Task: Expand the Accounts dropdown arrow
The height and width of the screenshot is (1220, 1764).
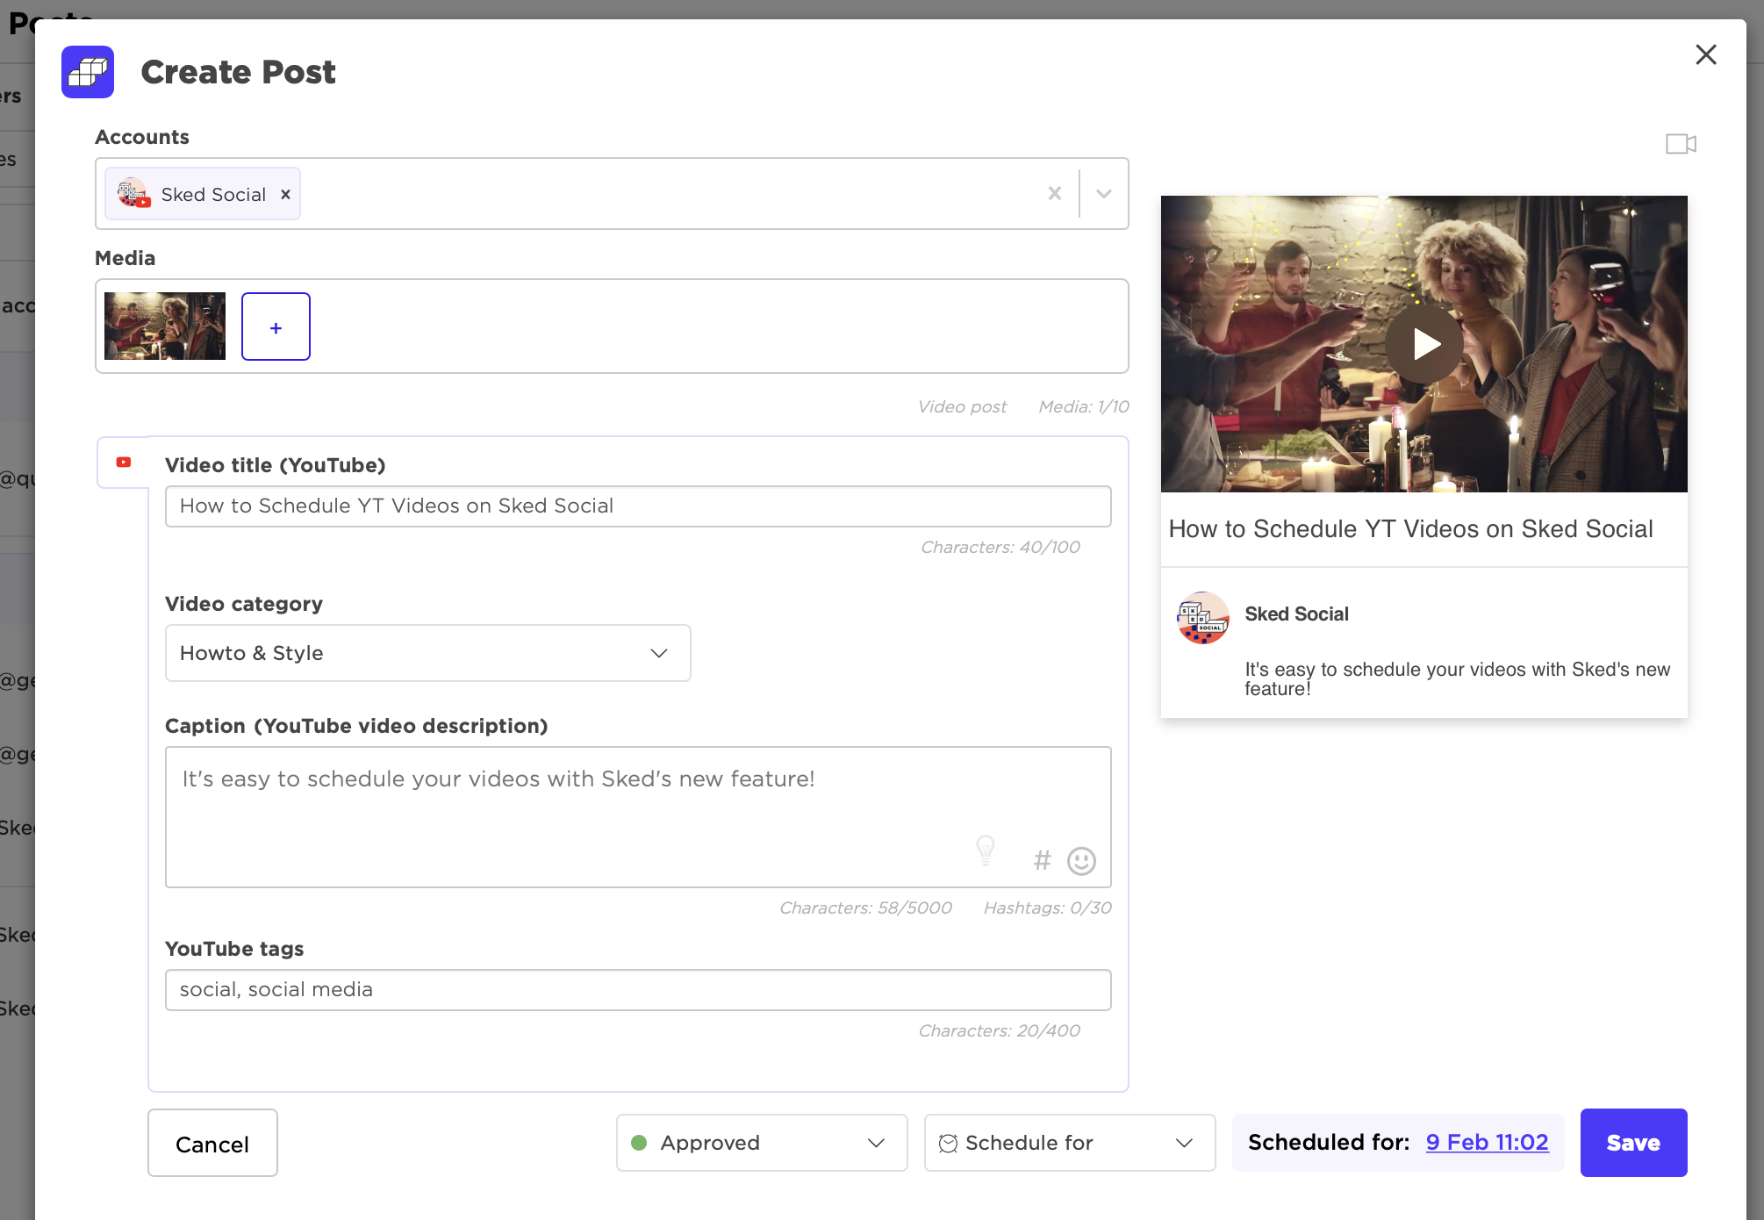Action: (1103, 193)
